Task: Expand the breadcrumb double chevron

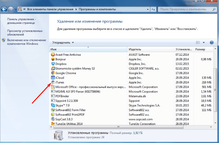Action: pos(25,9)
